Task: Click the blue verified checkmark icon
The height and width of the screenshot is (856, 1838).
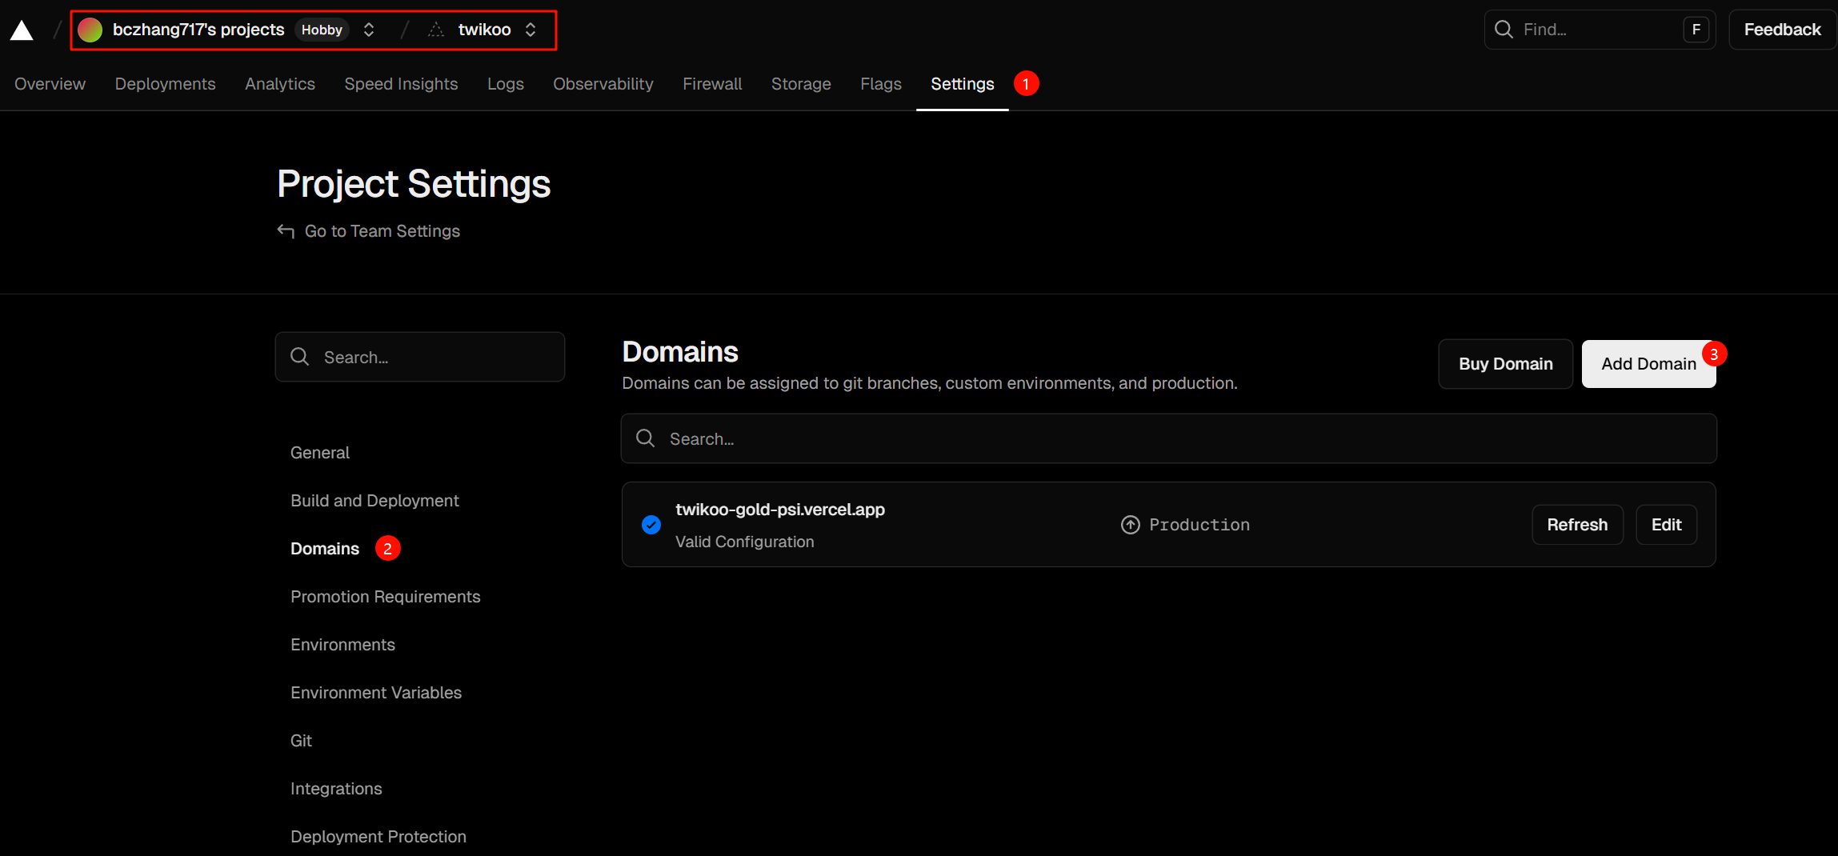Action: (x=651, y=525)
